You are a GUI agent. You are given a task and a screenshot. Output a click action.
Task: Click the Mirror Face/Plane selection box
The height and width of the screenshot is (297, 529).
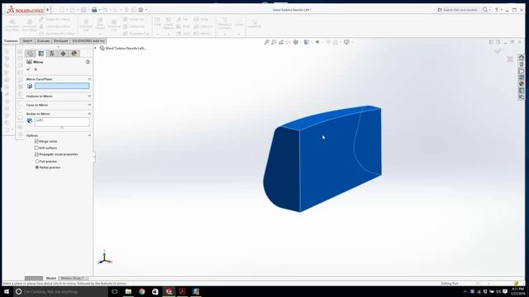pyautogui.click(x=62, y=86)
